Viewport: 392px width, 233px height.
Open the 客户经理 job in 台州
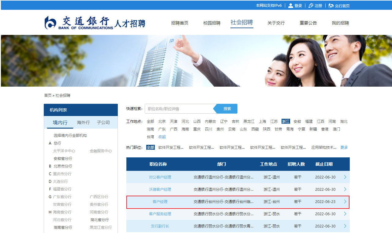tap(160, 201)
